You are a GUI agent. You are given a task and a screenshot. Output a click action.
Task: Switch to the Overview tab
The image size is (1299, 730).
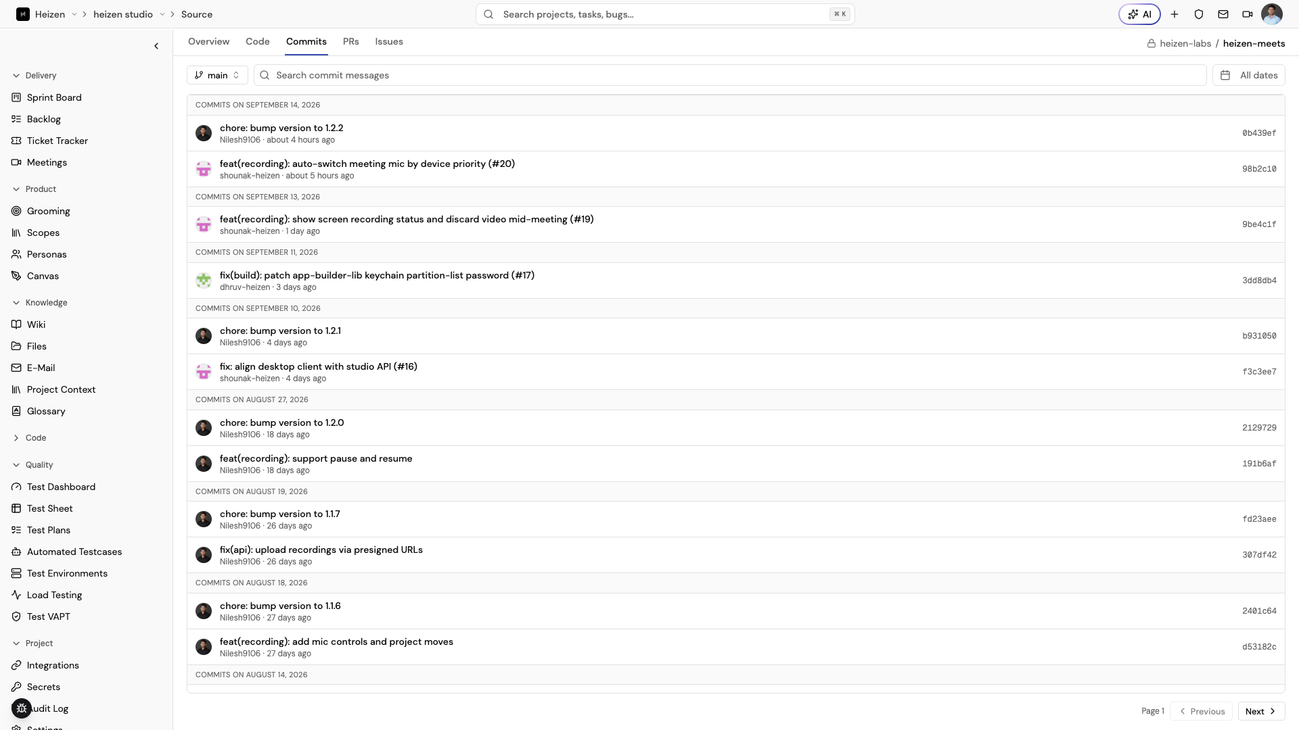[x=208, y=41]
